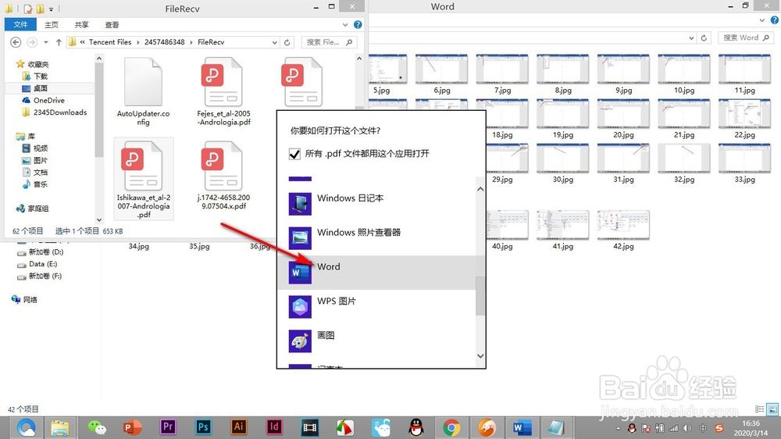Switch to large icons view in Word window

(772, 409)
